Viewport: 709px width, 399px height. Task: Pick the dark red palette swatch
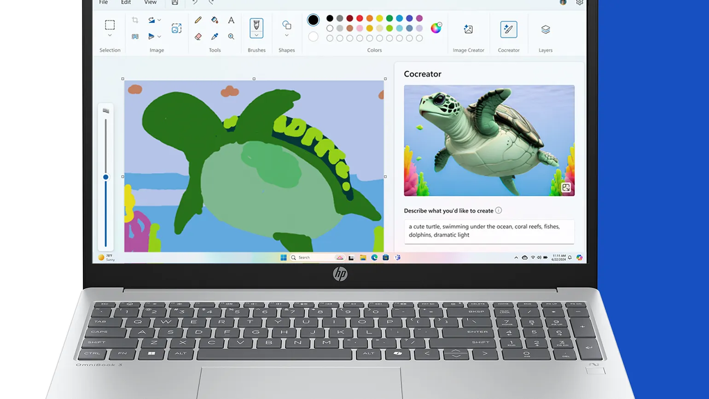tap(350, 18)
